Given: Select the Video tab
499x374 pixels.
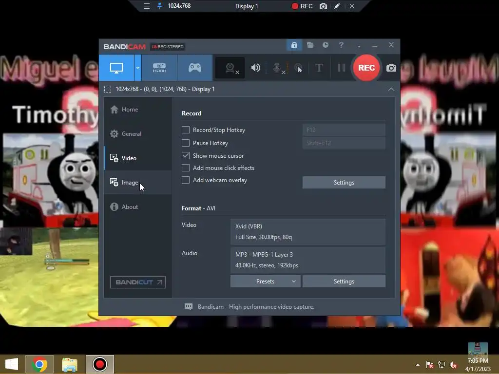Looking at the screenshot, I should [138, 158].
